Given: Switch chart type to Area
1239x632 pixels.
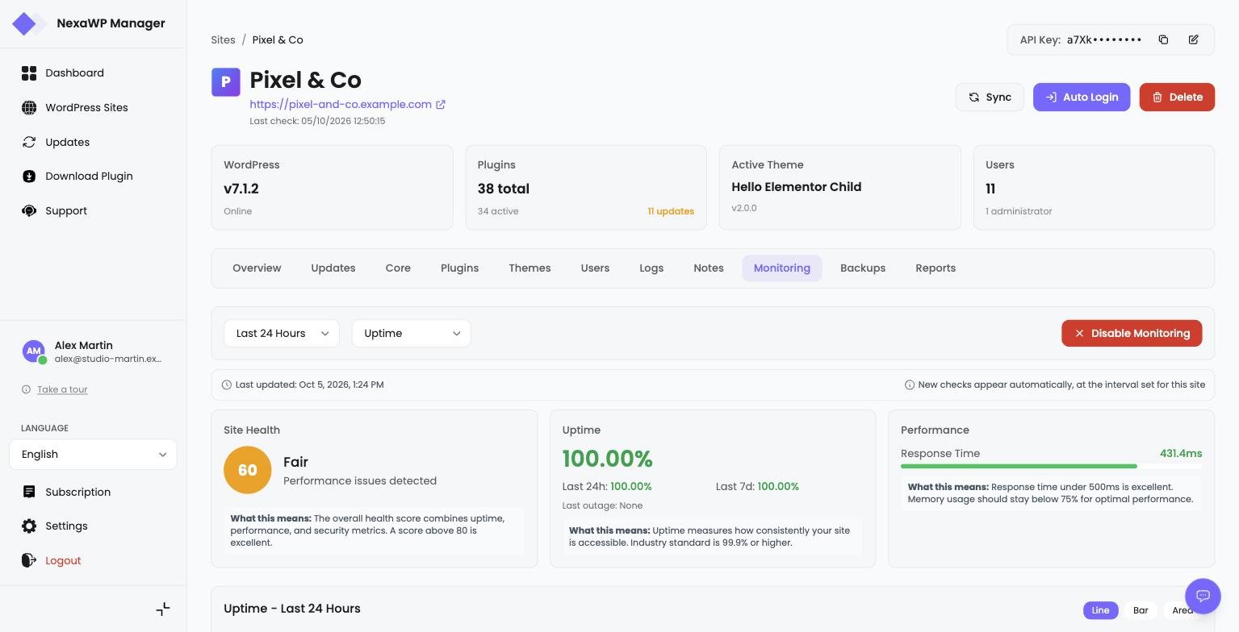Looking at the screenshot, I should 1182,610.
